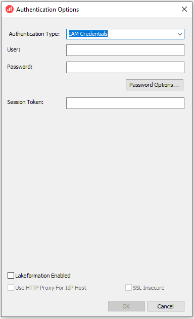Click the SSL Insecure label text
The image size is (194, 319).
point(149,288)
